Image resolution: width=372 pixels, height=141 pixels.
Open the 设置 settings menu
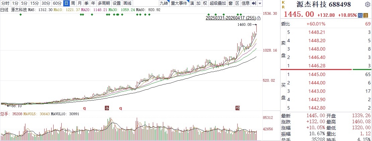point(117,3)
